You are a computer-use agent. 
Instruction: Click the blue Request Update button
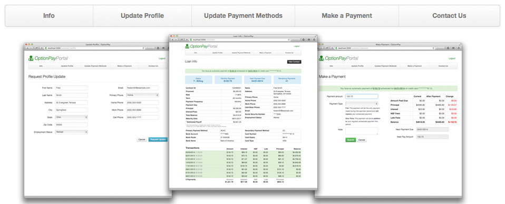coord(158,140)
